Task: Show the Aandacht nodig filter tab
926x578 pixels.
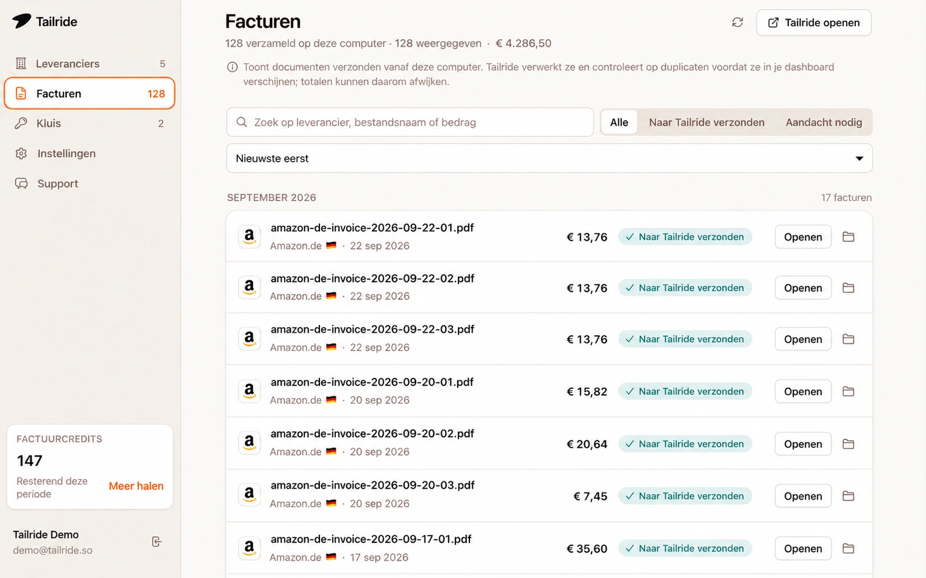Action: coord(824,122)
